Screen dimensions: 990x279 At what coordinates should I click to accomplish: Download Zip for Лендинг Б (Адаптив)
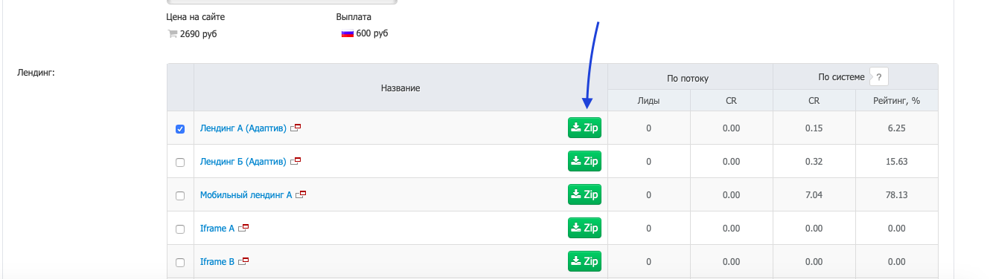tap(584, 161)
